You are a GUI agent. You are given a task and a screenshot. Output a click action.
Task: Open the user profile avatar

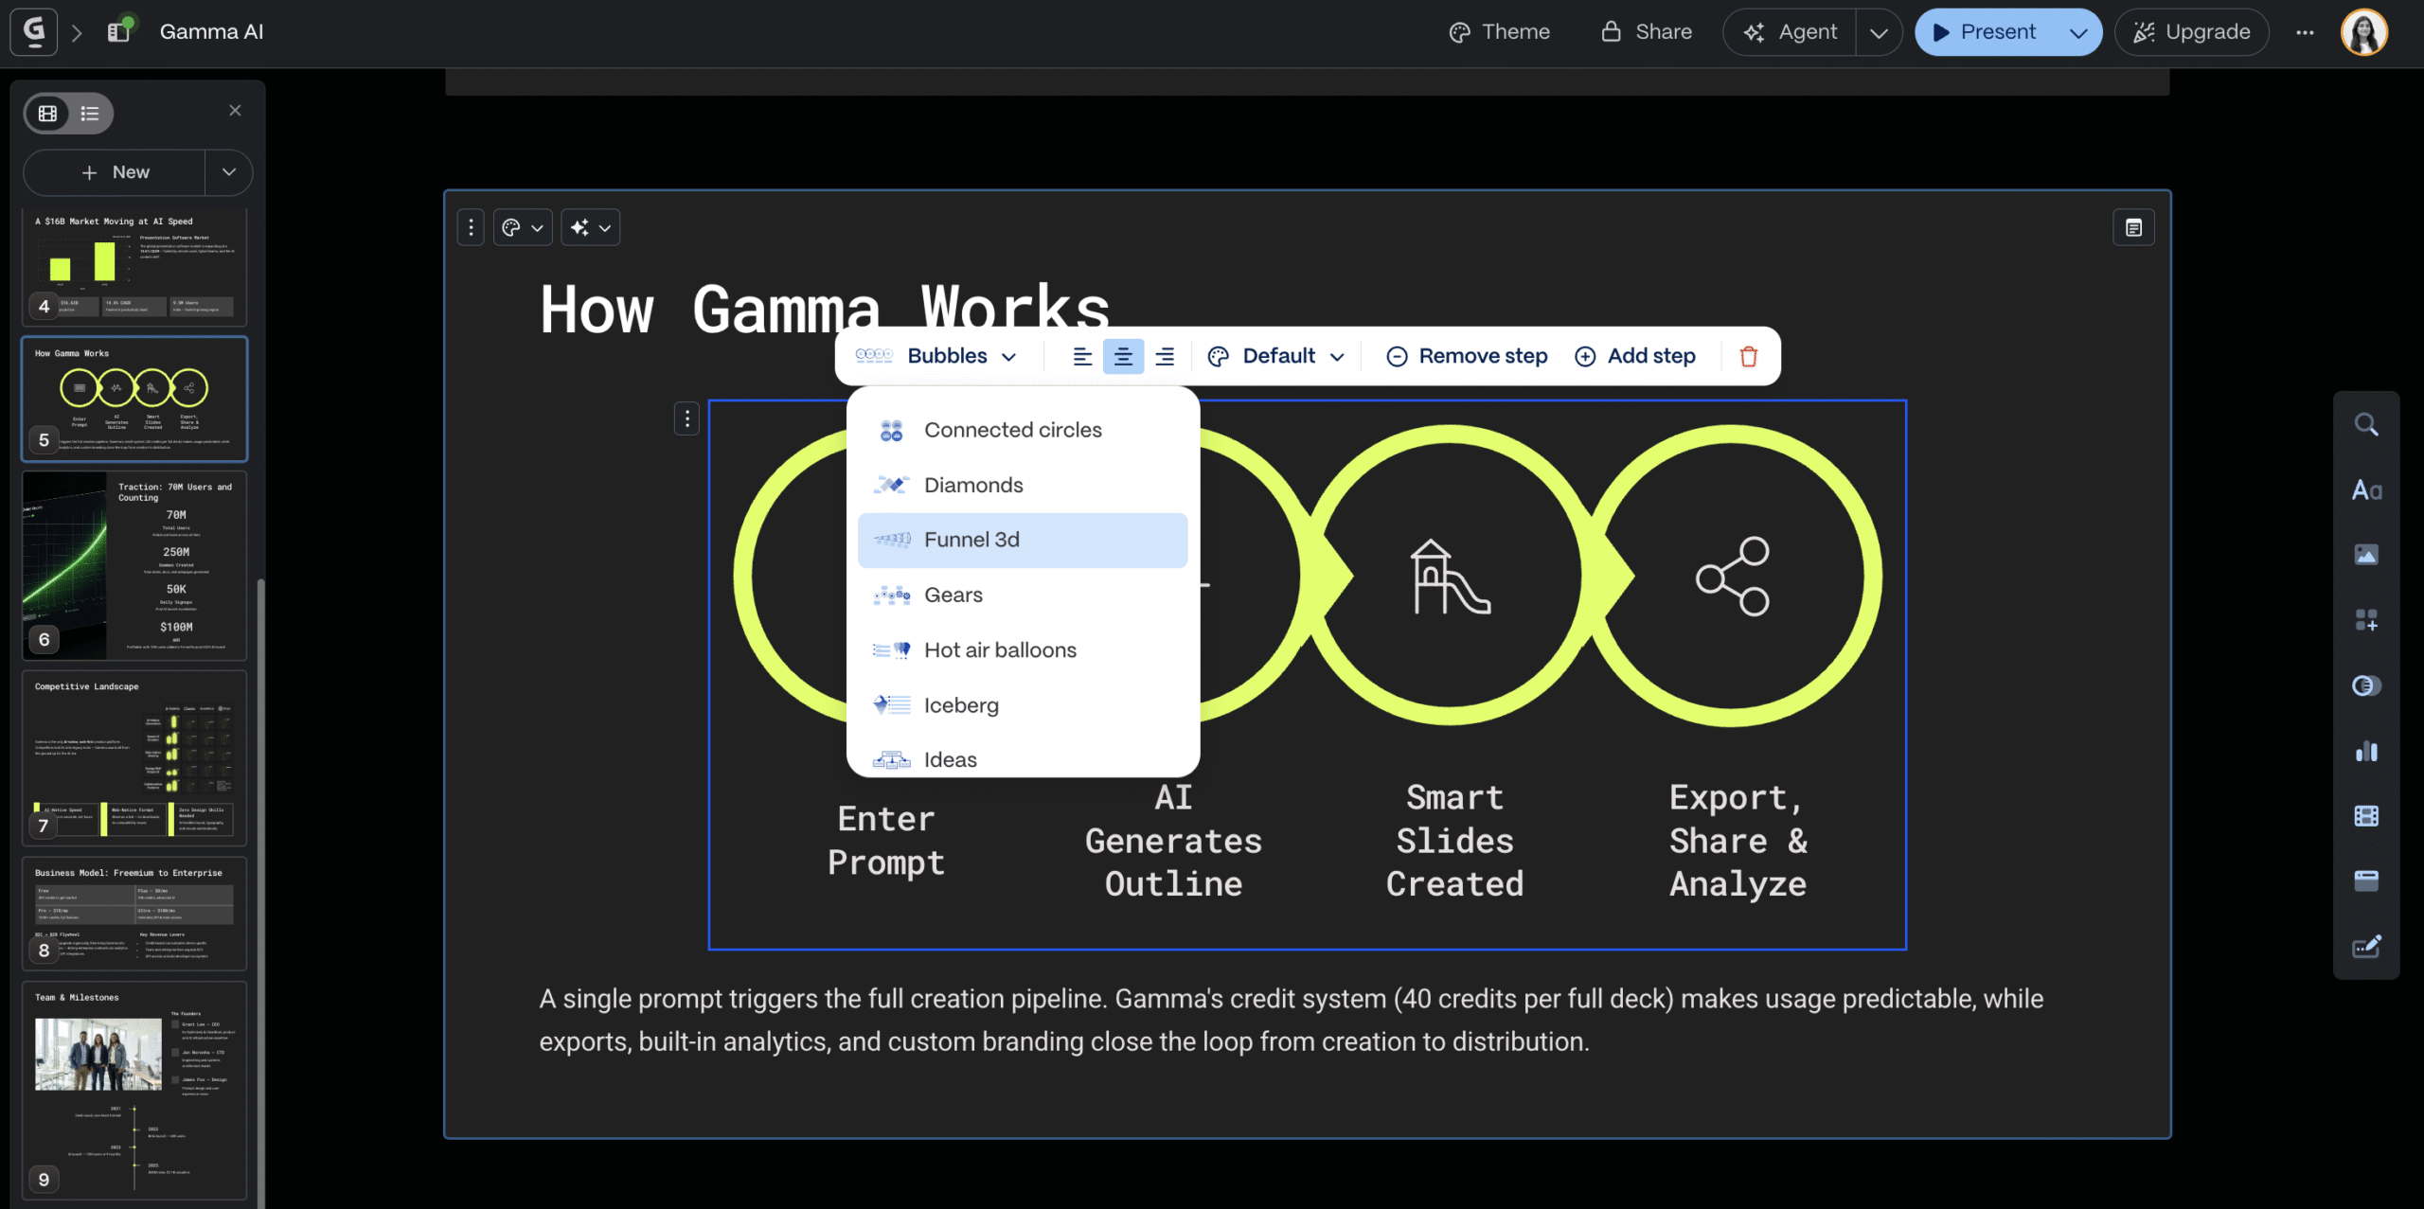(2364, 32)
